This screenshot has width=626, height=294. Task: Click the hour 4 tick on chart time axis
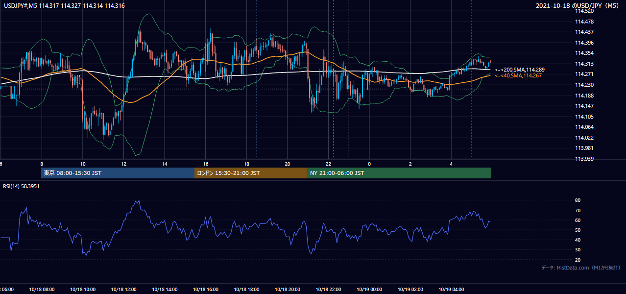(x=451, y=164)
